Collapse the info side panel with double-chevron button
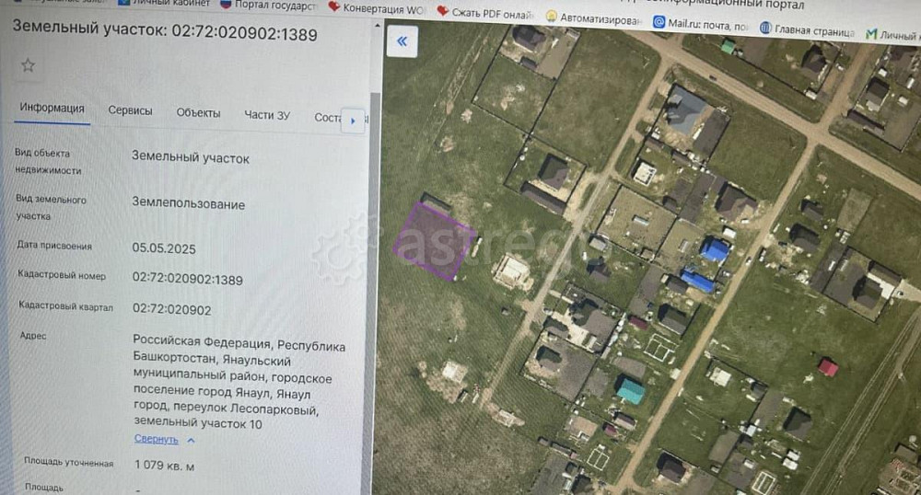The height and width of the screenshot is (495, 921). (x=402, y=41)
